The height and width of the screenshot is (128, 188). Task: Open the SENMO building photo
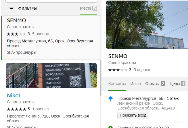(x=147, y=24)
